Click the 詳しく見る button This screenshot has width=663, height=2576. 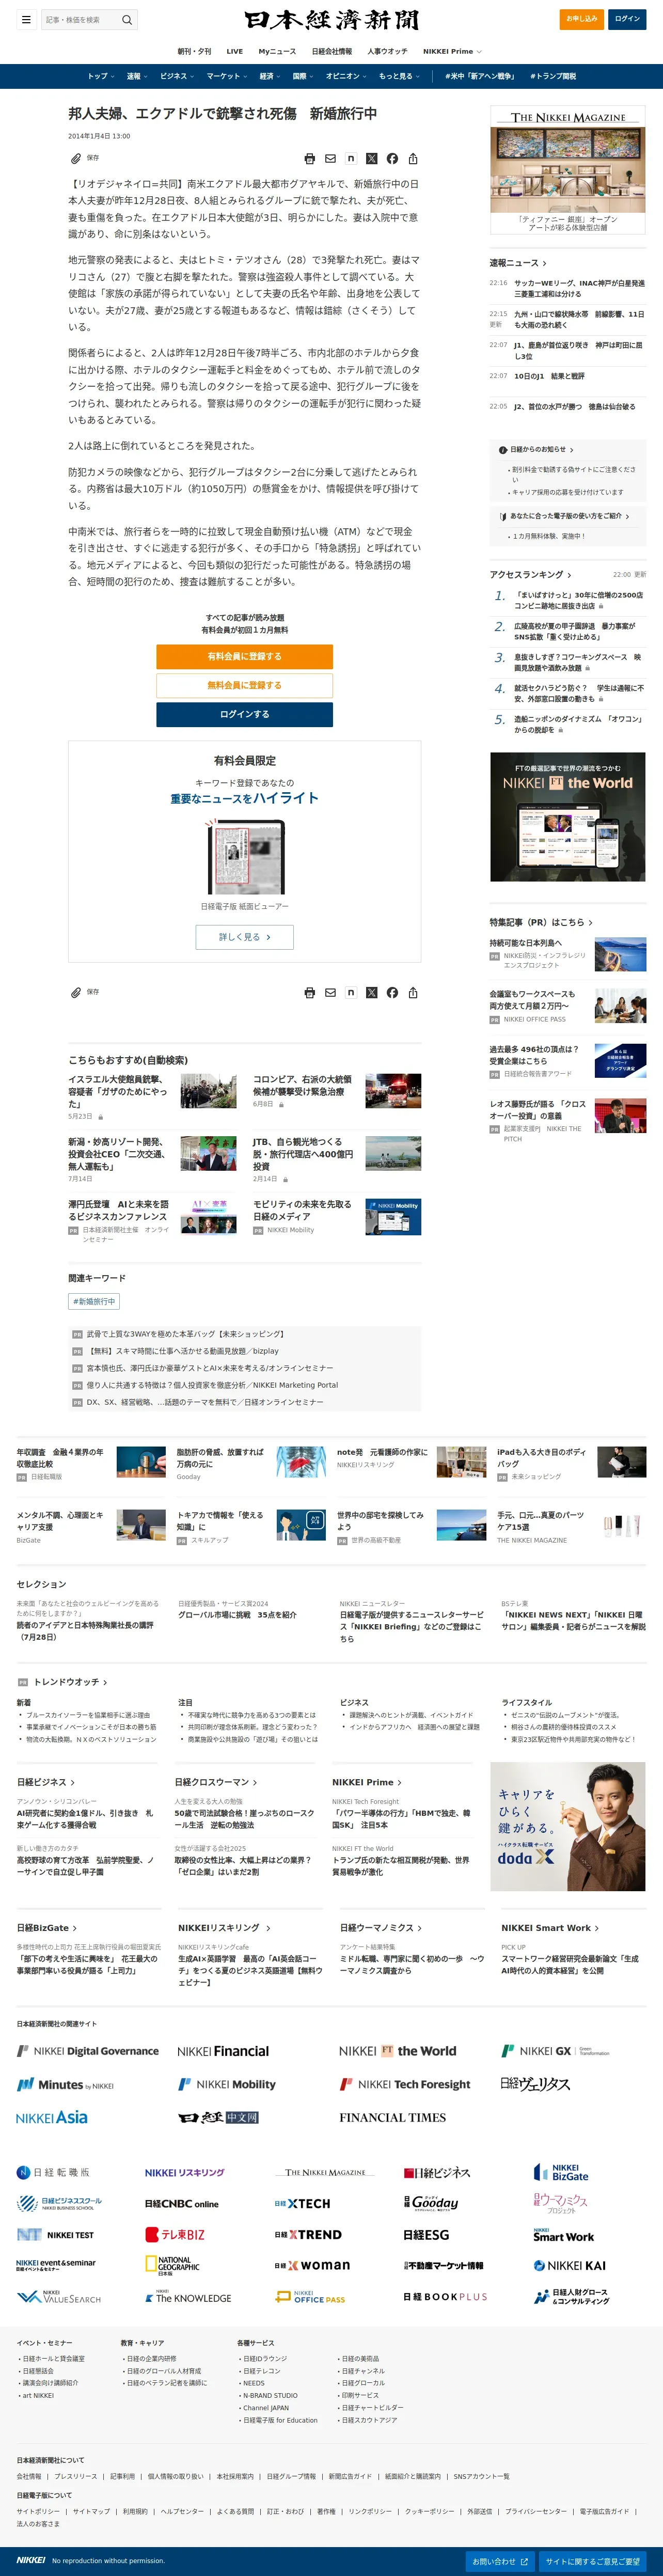(244, 937)
